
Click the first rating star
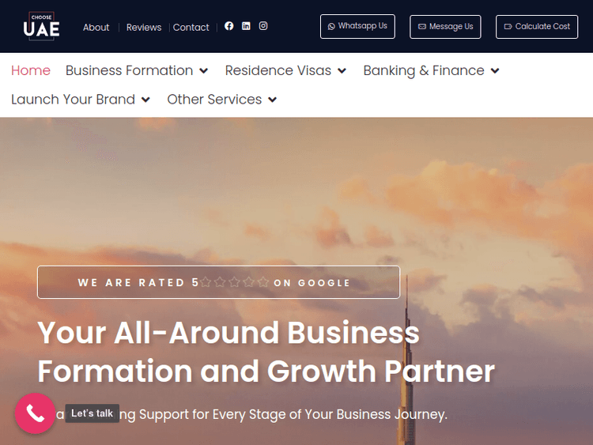coord(206,282)
